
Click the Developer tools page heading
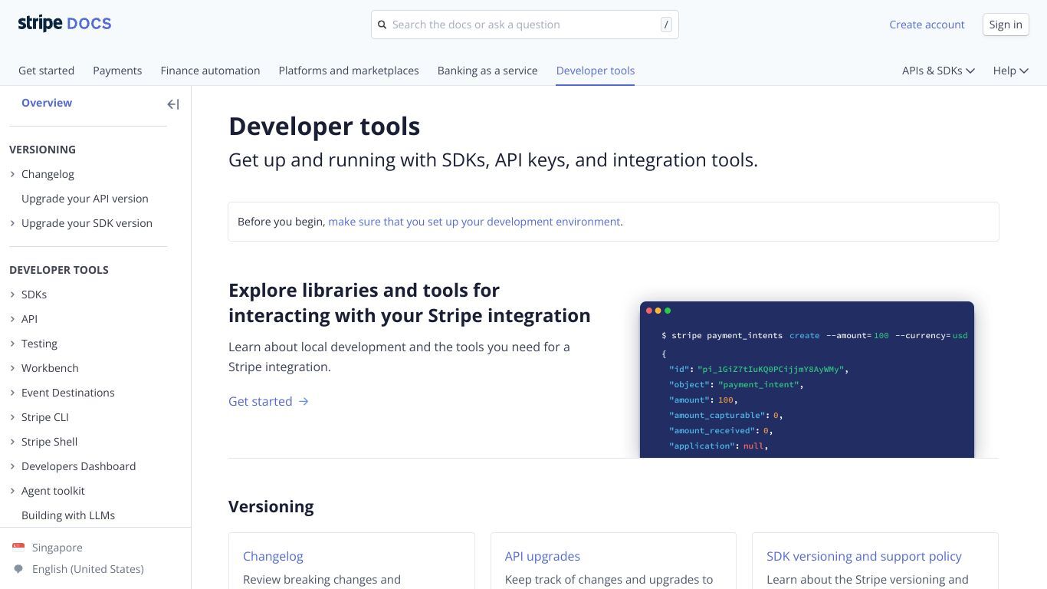click(324, 126)
